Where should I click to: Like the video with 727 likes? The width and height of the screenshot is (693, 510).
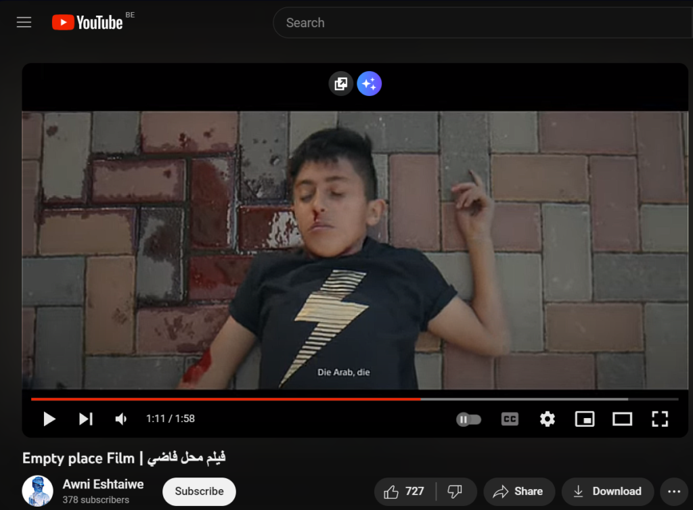[405, 492]
